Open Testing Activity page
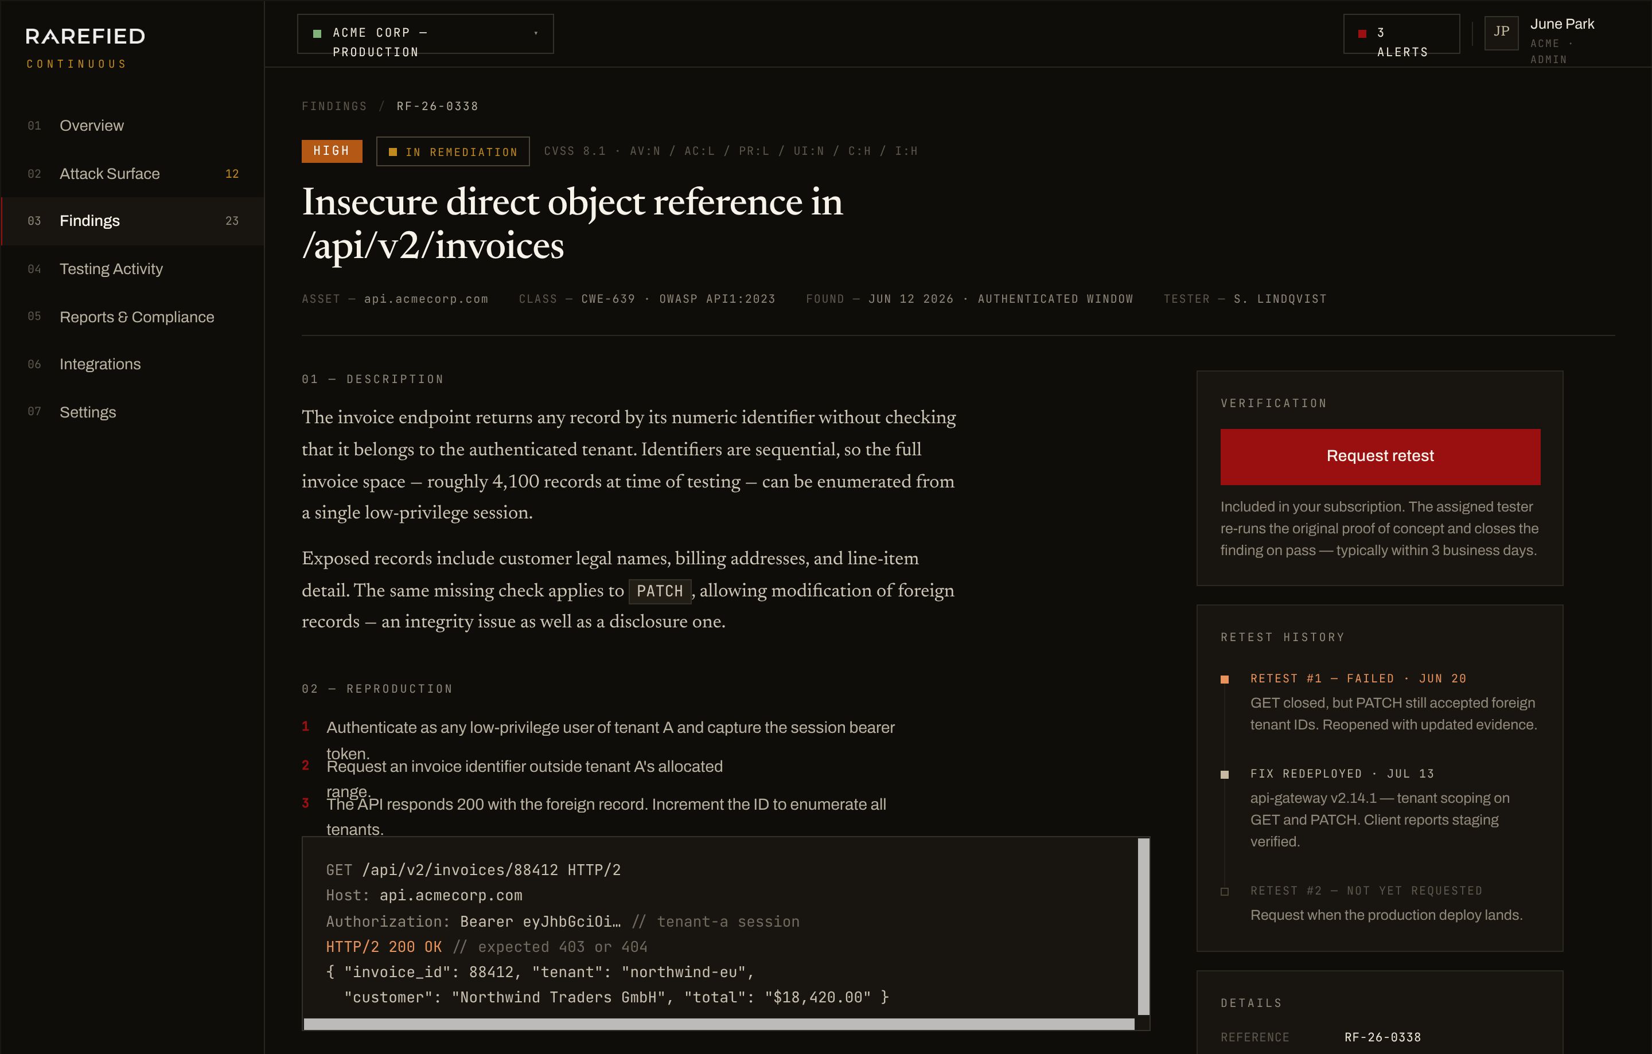This screenshot has height=1054, width=1652. coord(132,269)
